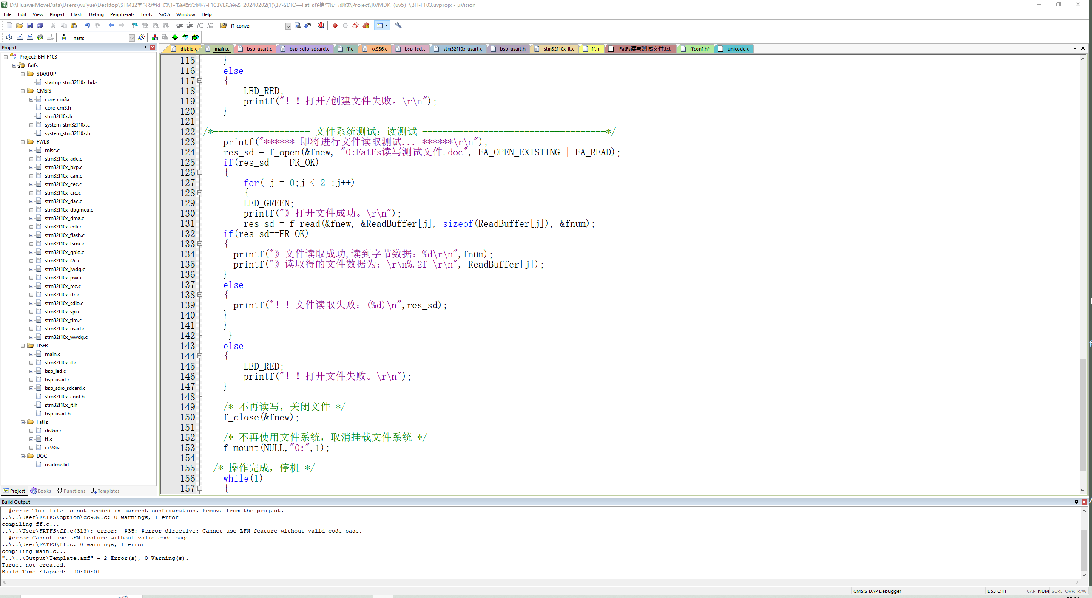
Task: Open the Flash menu
Action: (77, 14)
